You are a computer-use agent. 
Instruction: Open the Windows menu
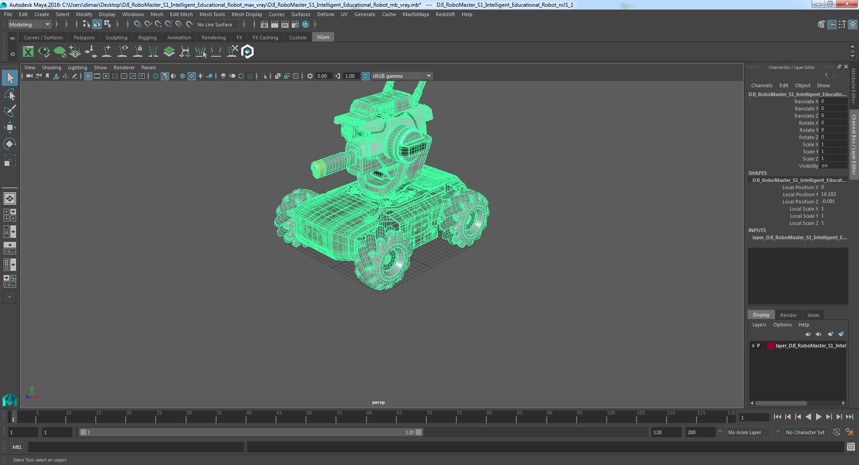click(x=133, y=14)
